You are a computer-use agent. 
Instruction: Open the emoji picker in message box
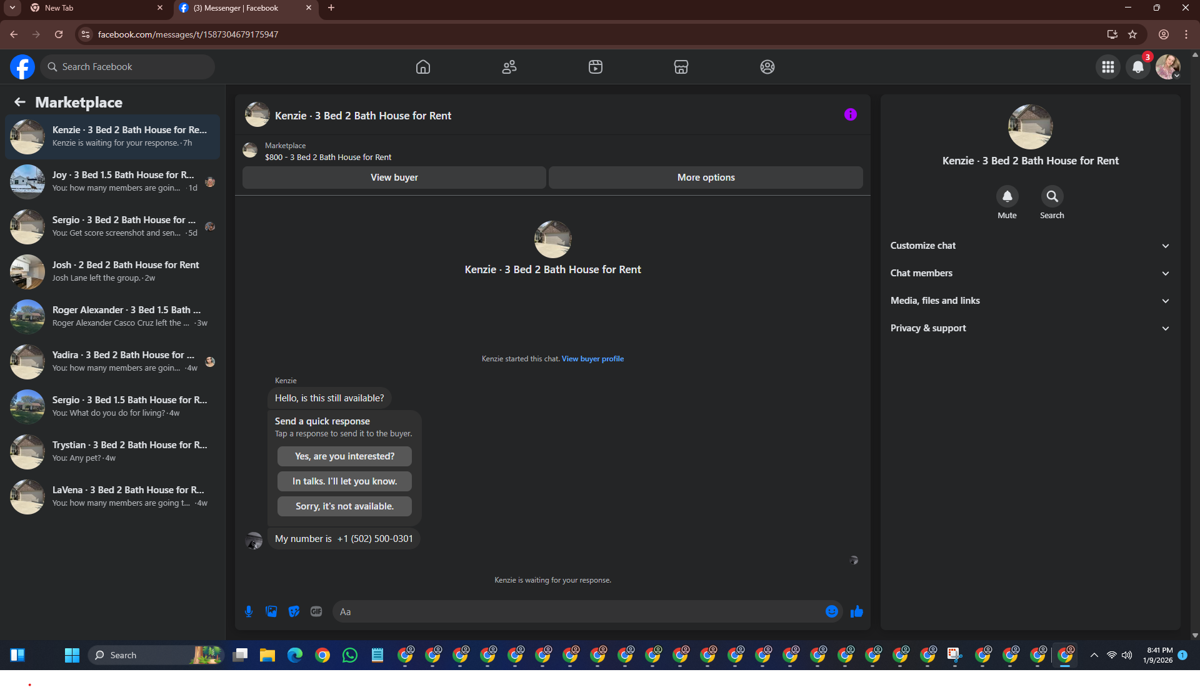(831, 611)
